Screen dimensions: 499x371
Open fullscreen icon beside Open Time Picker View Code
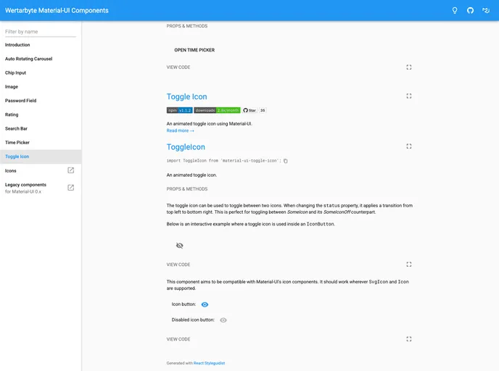pos(408,67)
